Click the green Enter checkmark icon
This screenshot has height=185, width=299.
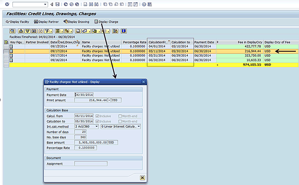point(7,4)
